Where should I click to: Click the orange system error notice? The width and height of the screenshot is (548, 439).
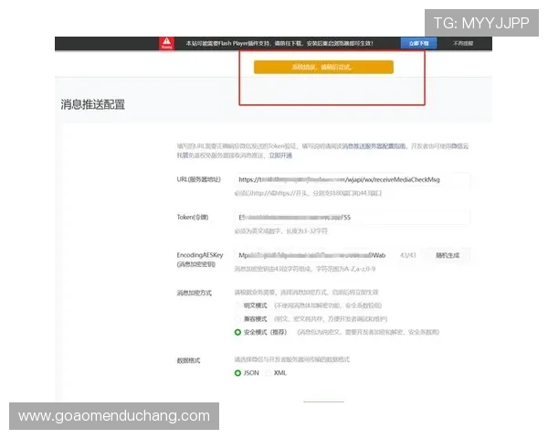[x=323, y=67]
